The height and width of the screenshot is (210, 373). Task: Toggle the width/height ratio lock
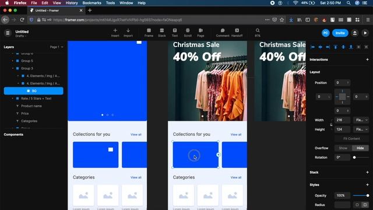pyautogui.click(x=331, y=124)
